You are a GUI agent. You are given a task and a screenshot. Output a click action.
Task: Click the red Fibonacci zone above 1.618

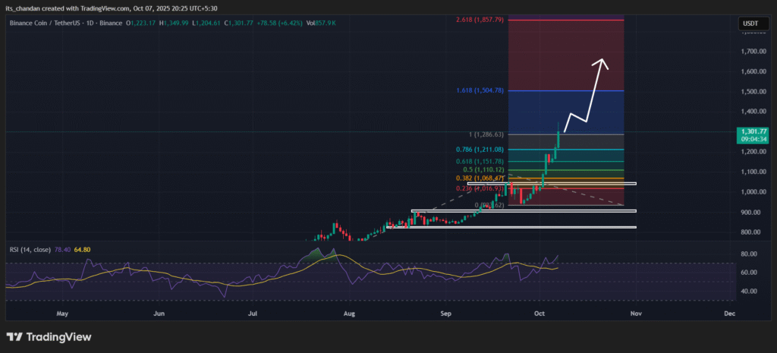click(x=565, y=53)
